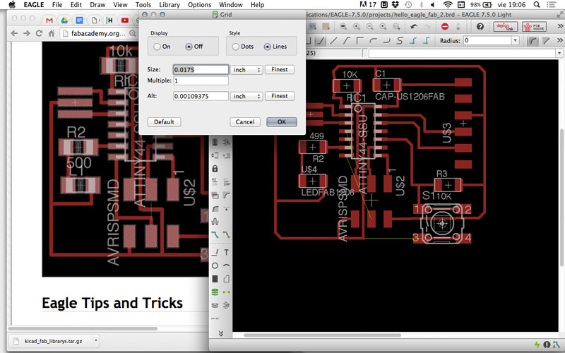Click the PCB Quote button in toolbar

click(534, 27)
